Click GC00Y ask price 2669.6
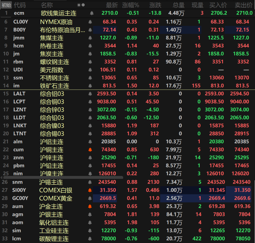Screen dimensions: 255x243 pos(242,198)
